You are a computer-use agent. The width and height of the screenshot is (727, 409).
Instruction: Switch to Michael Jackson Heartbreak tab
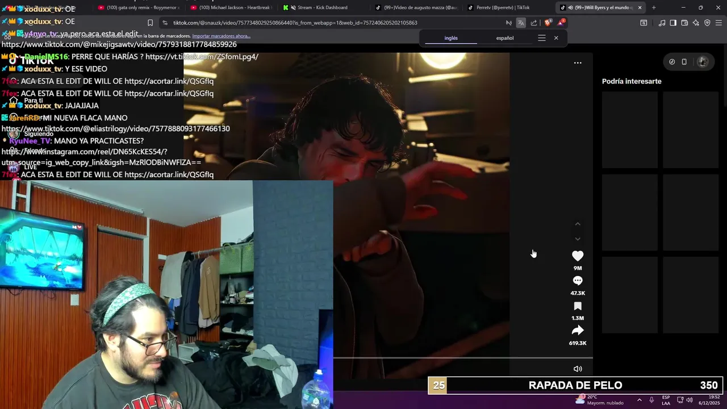232,7
